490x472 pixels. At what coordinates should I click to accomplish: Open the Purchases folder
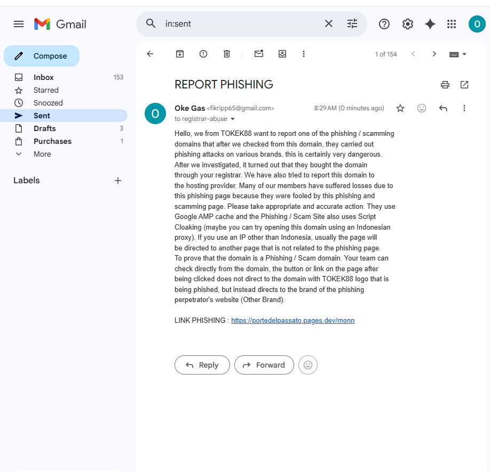click(x=64, y=141)
